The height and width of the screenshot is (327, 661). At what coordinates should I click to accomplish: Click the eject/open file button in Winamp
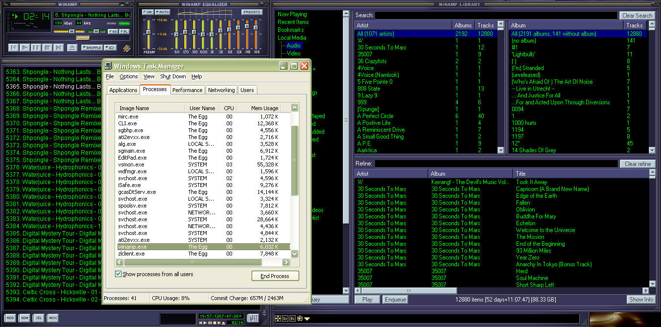[x=72, y=47]
